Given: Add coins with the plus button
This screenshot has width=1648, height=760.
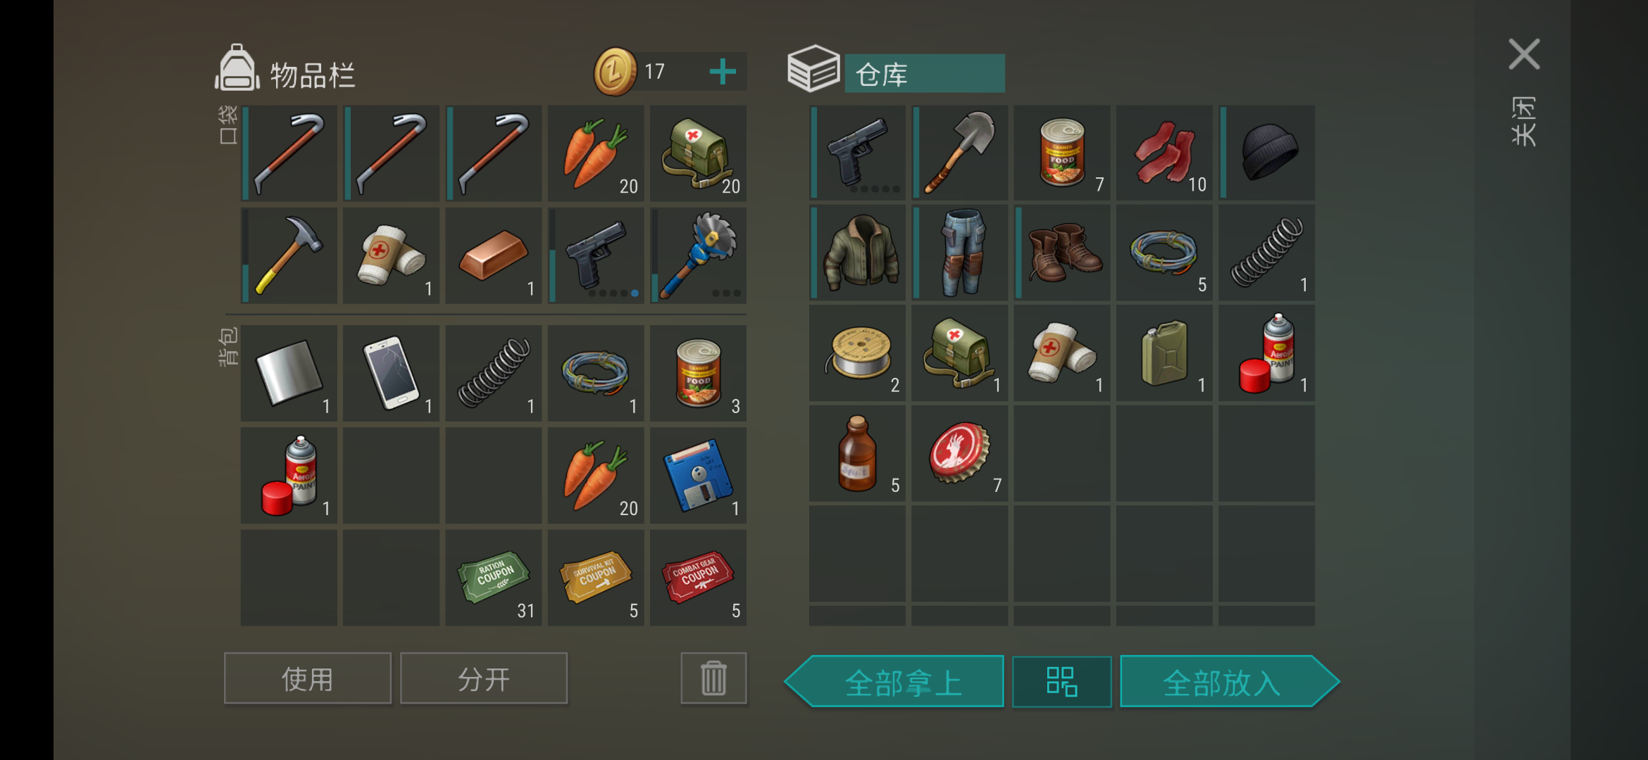Looking at the screenshot, I should tap(723, 71).
